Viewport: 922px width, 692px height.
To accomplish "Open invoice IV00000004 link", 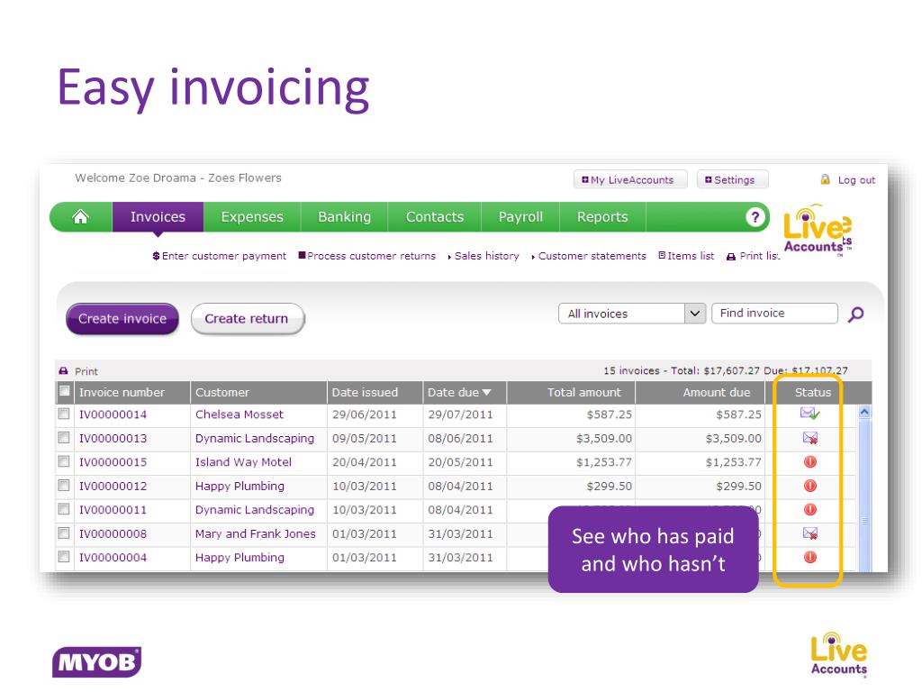I will [113, 557].
